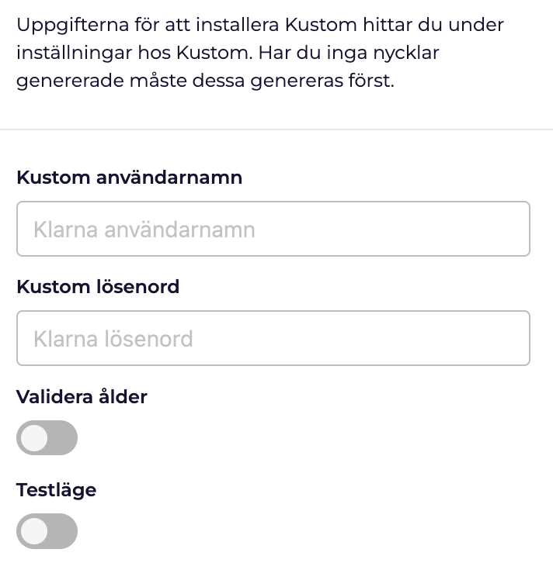Click the horizontal divider below the description
553x563 pixels.
276,130
